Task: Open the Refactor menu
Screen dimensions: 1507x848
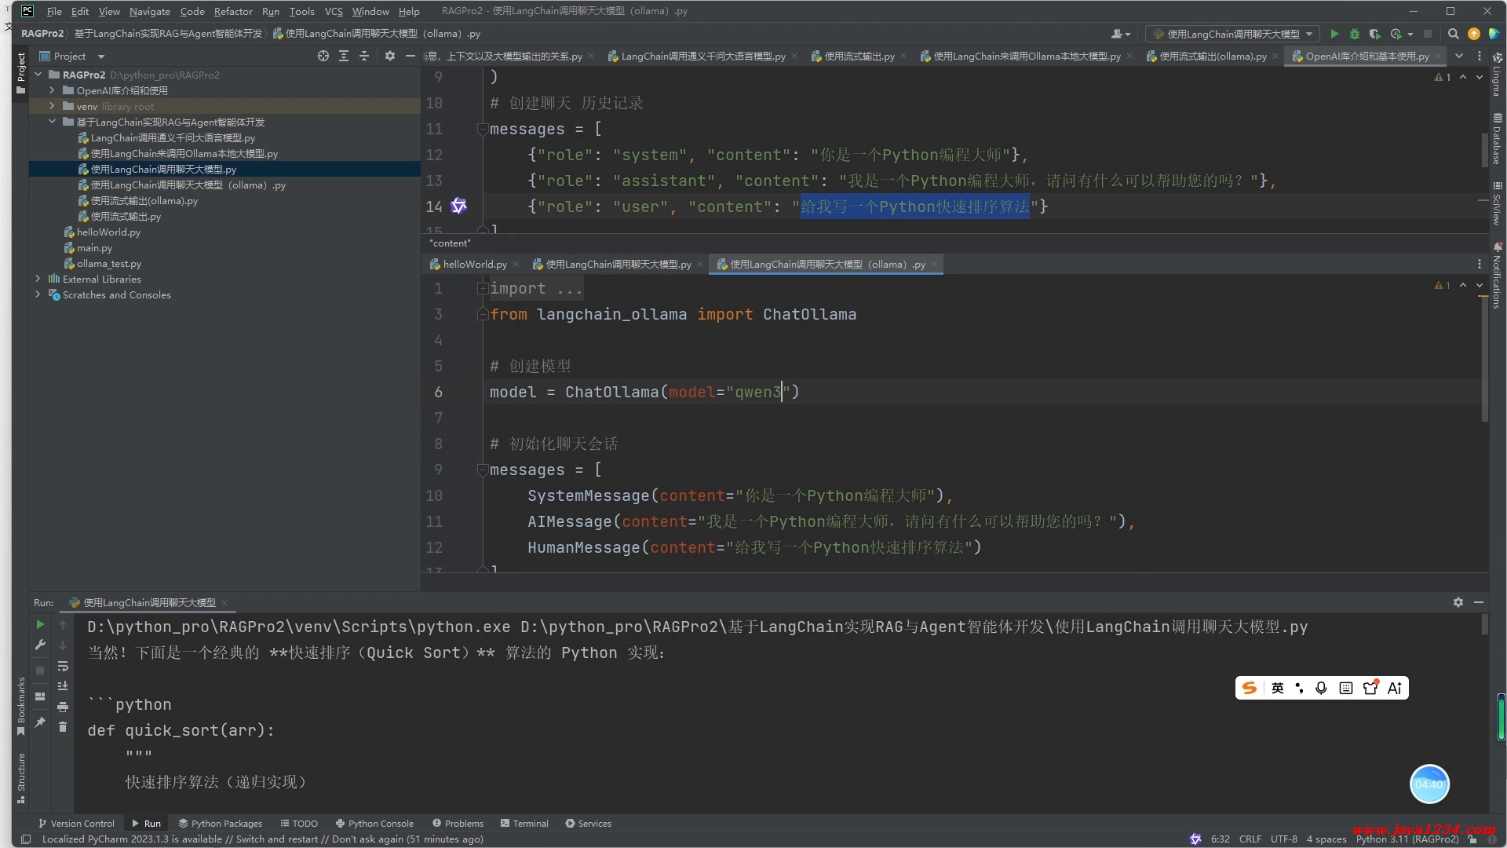Action: pos(232,11)
